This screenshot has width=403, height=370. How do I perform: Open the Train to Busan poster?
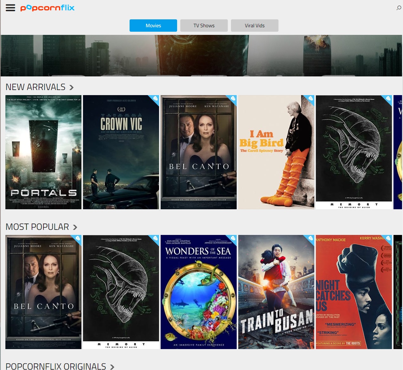click(276, 292)
